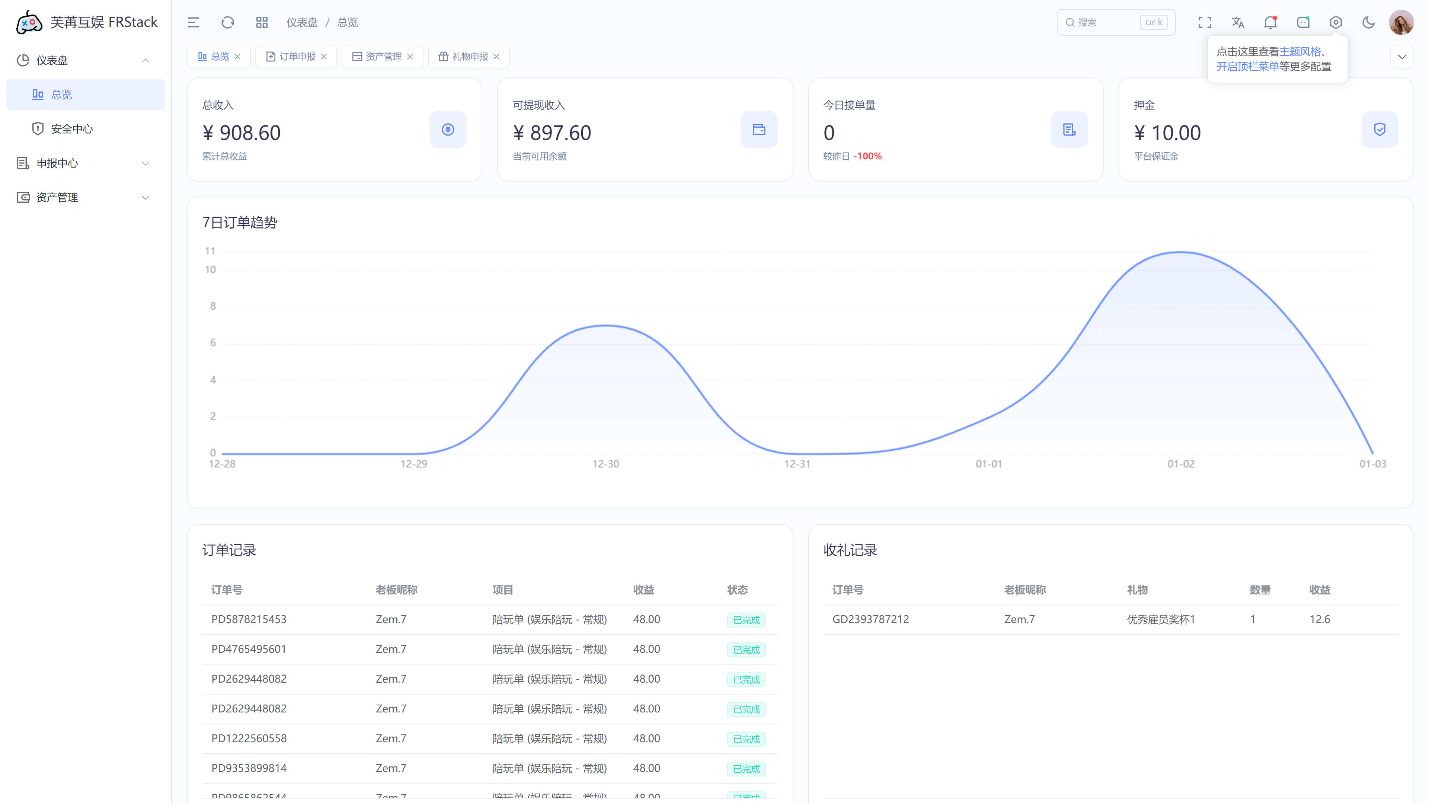Image resolution: width=1429 pixels, height=804 pixels.
Task: Toggle dark mode with the moon icon
Action: (1369, 22)
